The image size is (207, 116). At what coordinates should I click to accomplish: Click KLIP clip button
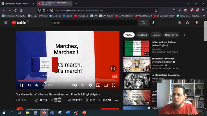(90, 100)
